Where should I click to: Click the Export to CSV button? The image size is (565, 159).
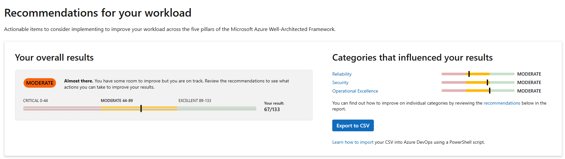point(353,125)
